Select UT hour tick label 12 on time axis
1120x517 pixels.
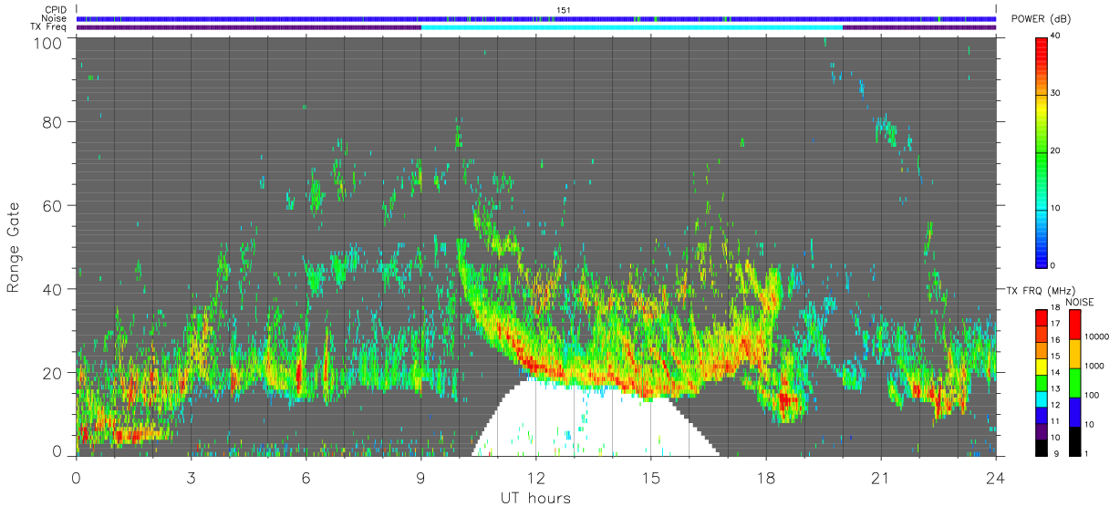pos(536,478)
